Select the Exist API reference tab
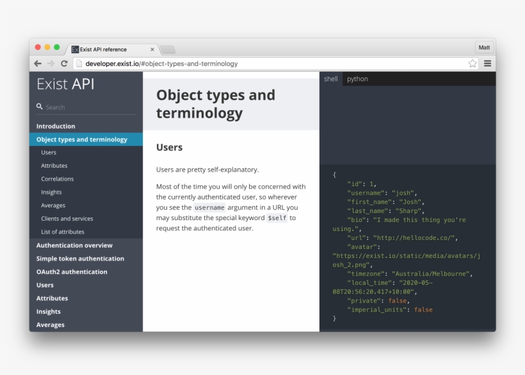Screen dimensions: 525x375 (113, 49)
